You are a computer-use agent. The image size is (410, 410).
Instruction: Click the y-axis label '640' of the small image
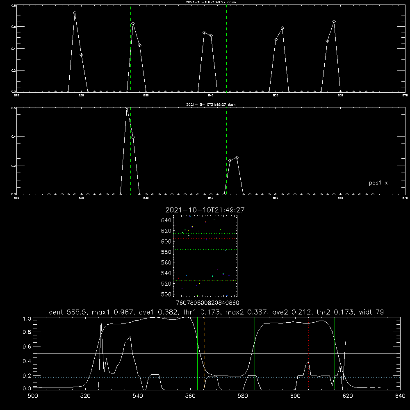(x=166, y=221)
